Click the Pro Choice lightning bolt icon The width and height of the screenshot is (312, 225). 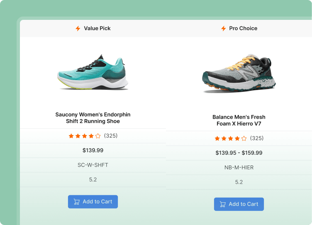click(x=224, y=29)
